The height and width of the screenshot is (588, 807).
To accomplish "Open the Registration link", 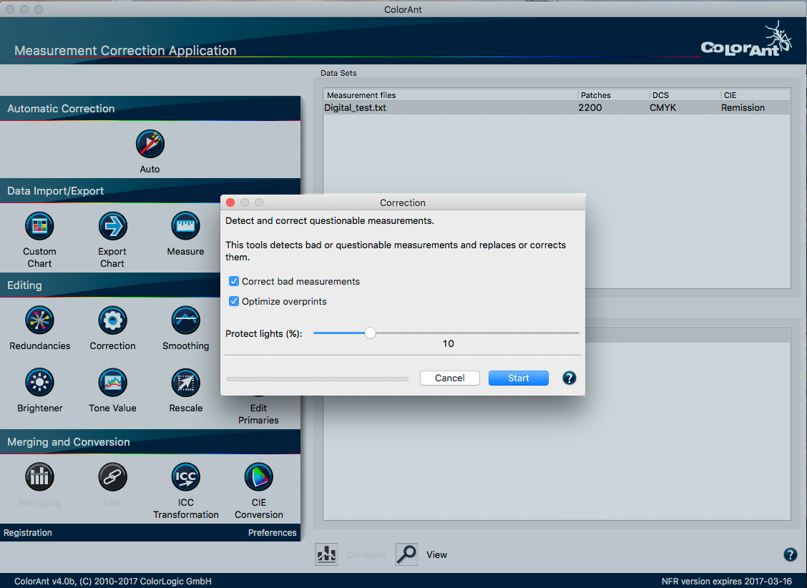I will click(28, 532).
